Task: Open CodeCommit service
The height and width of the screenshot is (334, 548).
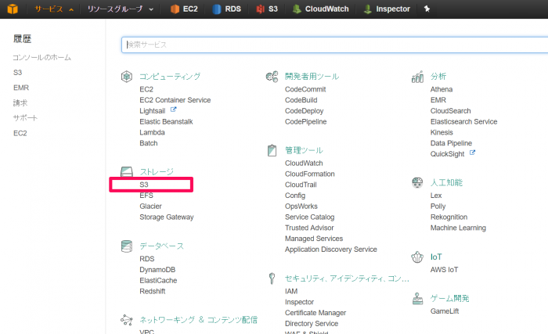Action: (x=305, y=89)
